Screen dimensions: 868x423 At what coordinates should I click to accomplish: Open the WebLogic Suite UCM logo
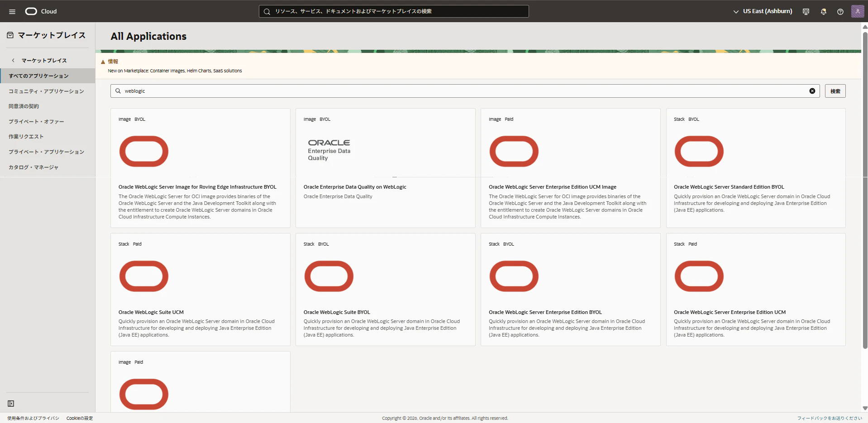pyautogui.click(x=144, y=276)
